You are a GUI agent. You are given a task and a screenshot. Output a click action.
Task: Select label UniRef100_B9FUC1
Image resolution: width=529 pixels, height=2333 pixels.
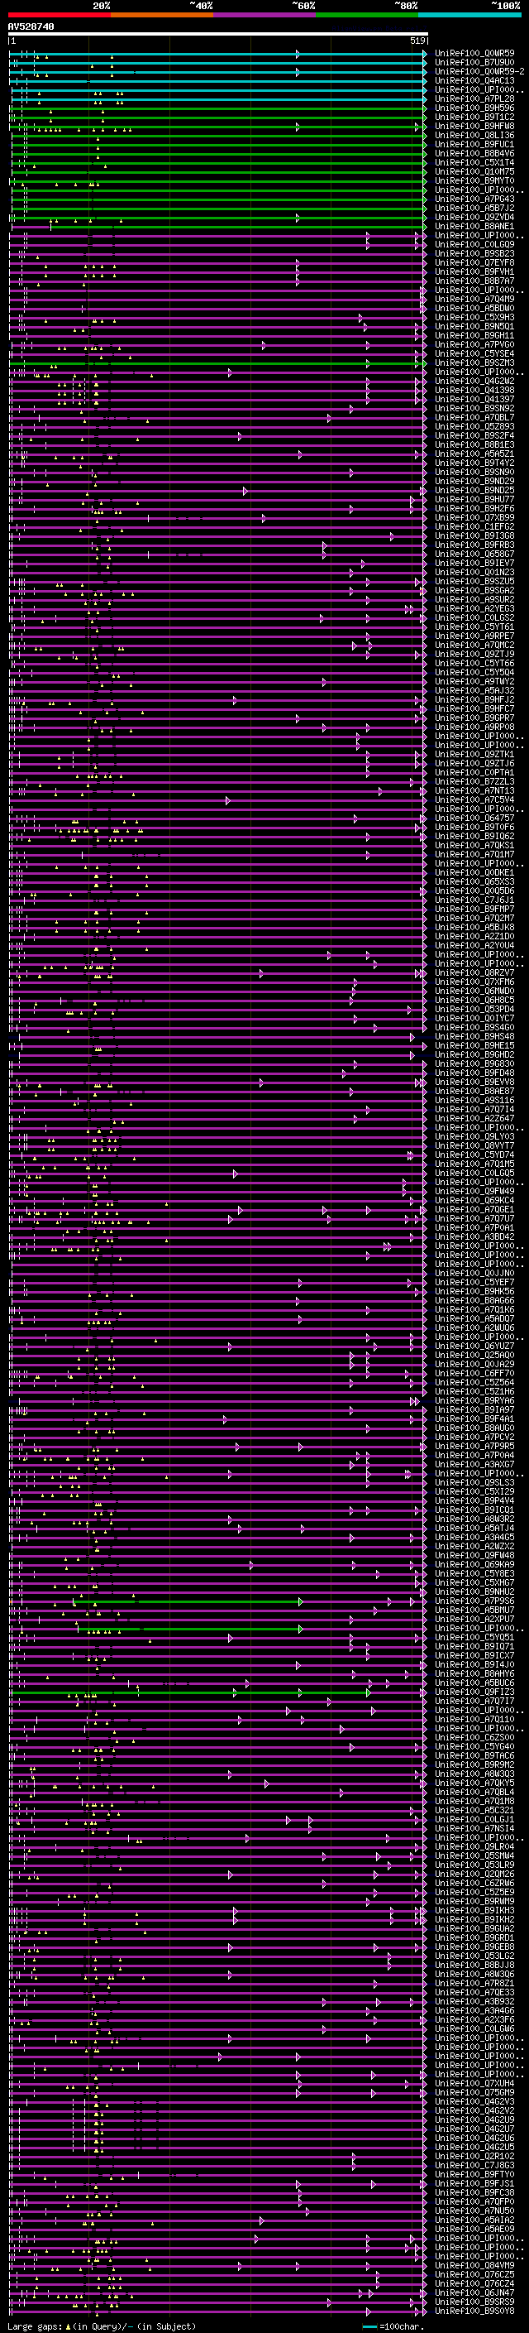pyautogui.click(x=474, y=144)
